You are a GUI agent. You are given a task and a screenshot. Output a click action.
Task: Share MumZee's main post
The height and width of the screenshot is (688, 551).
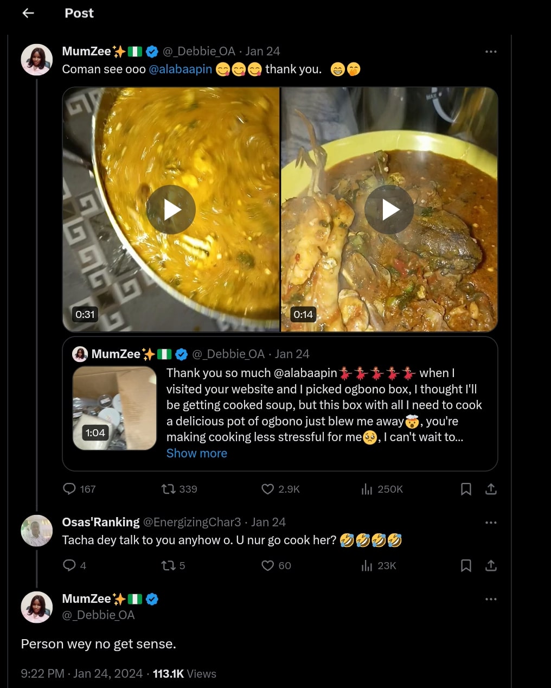click(491, 489)
